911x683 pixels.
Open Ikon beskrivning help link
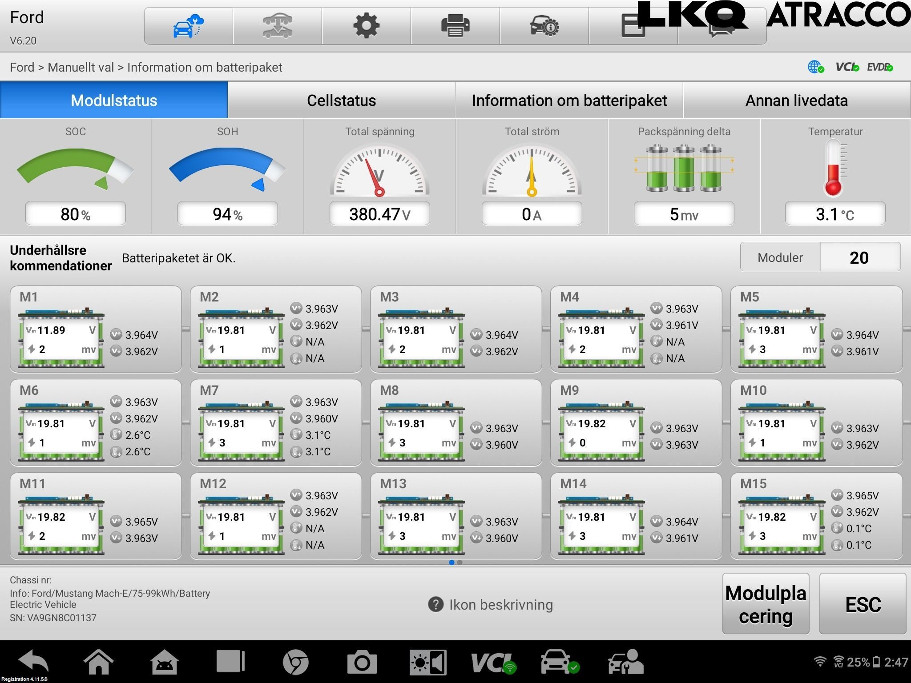click(490, 605)
